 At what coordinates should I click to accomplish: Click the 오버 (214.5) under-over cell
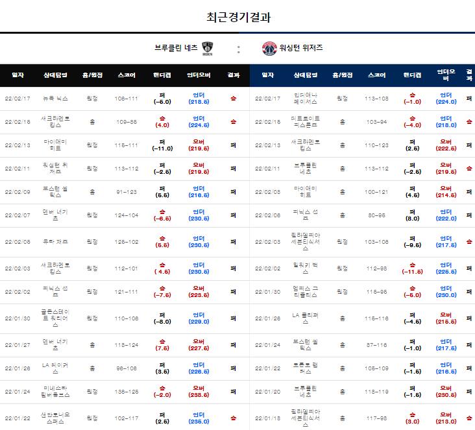click(x=446, y=192)
